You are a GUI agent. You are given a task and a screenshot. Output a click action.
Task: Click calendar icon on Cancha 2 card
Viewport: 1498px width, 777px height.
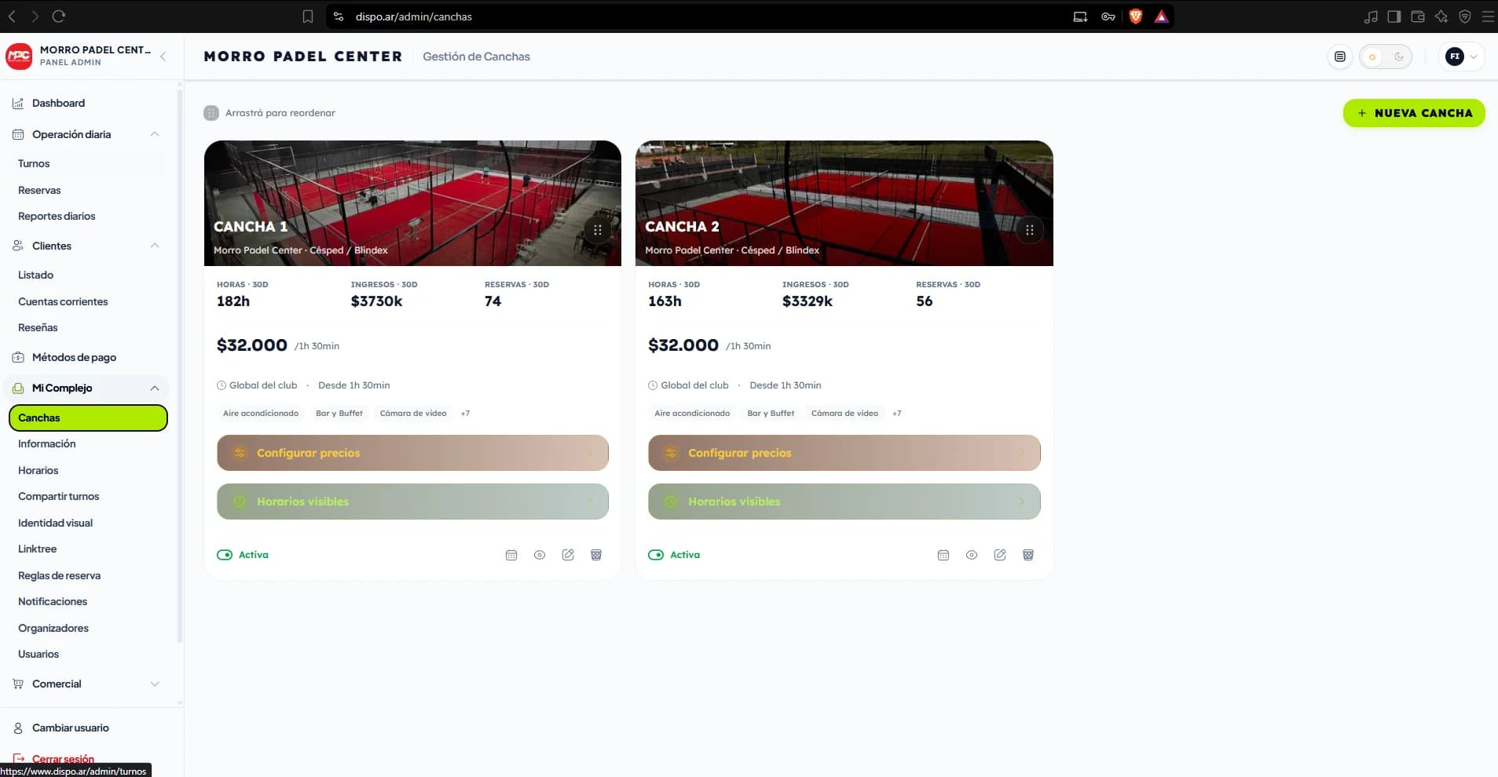tap(943, 555)
